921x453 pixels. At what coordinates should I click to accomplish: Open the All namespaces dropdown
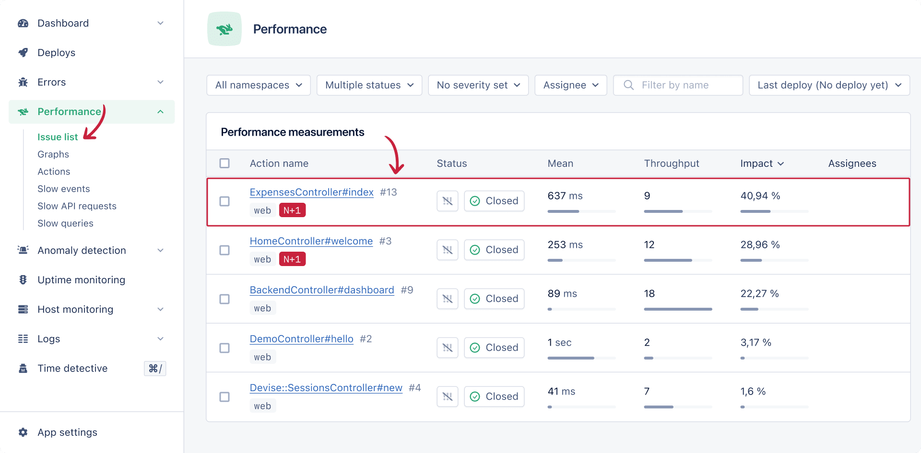pos(259,85)
